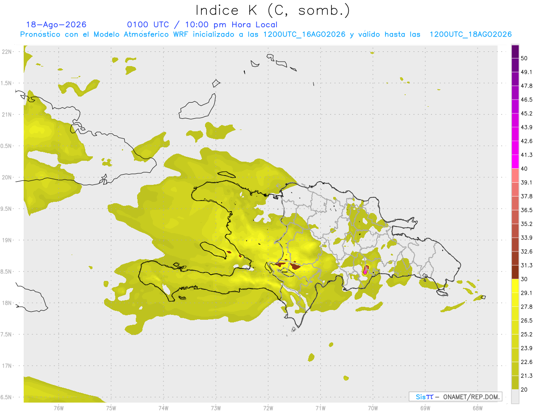Image resolution: width=536 pixels, height=414 pixels.
Task: Click the time "0100 UTC / 10:00 pm Hora Local"
Action: pos(202,25)
